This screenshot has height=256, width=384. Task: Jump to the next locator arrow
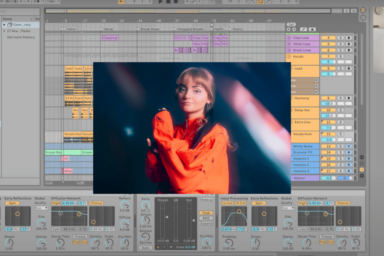pos(294,29)
